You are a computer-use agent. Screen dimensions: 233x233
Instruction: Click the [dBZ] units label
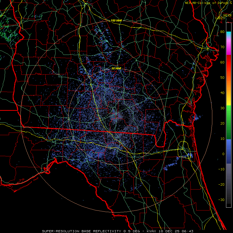(x=220, y=18)
